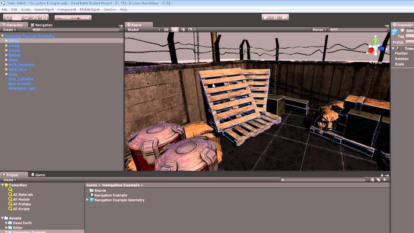Image resolution: width=414 pixels, height=233 pixels.
Task: Start Play mode with Play button
Action: click(x=266, y=17)
